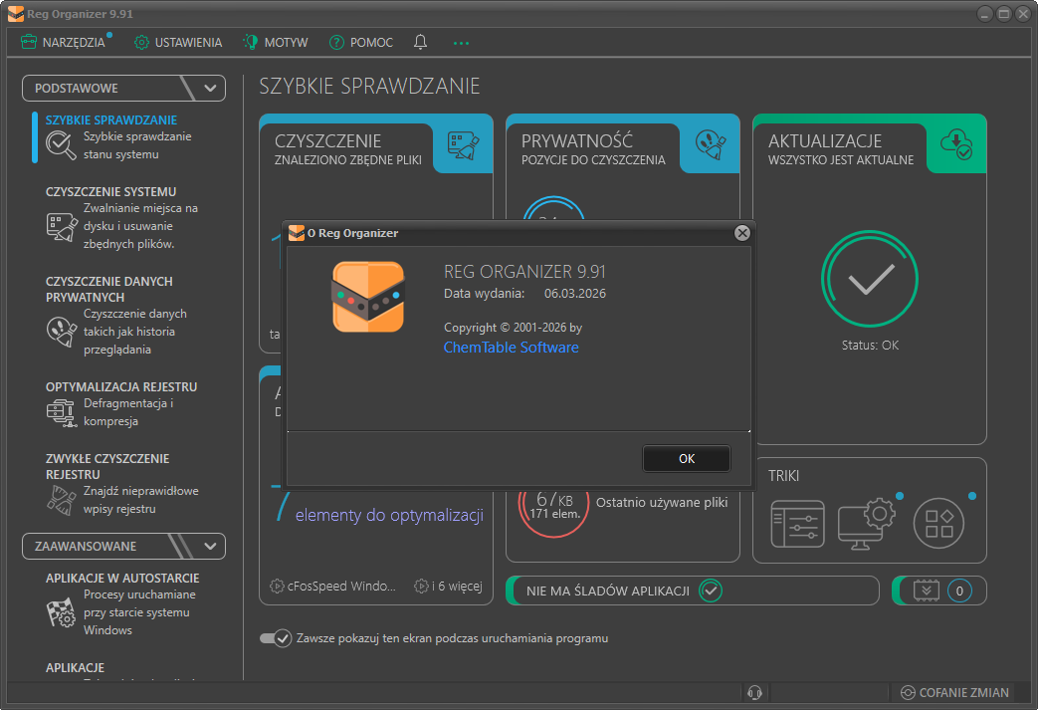Click the blue zero counter circle
Screen dimensions: 1038x710
tap(959, 591)
